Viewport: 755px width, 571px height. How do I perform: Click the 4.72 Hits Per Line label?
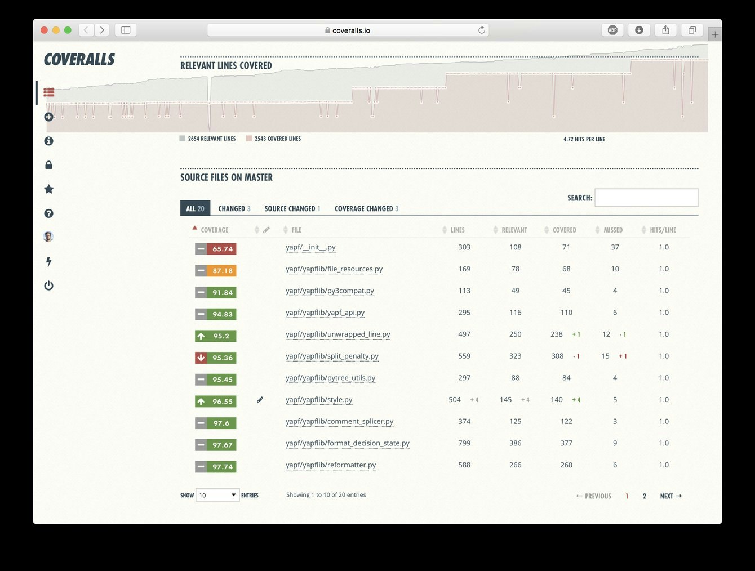(x=584, y=139)
